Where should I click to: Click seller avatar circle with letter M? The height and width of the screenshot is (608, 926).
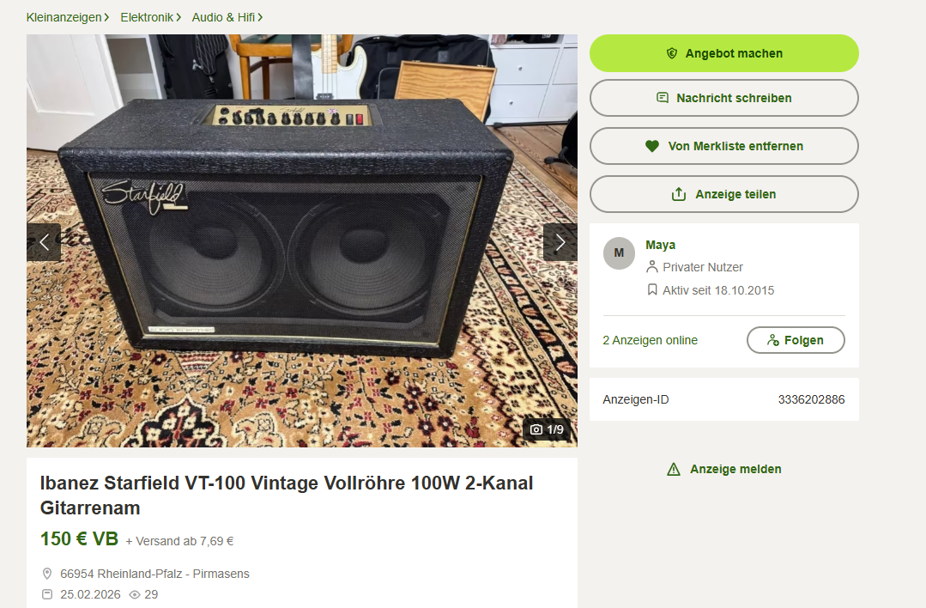[x=619, y=252]
